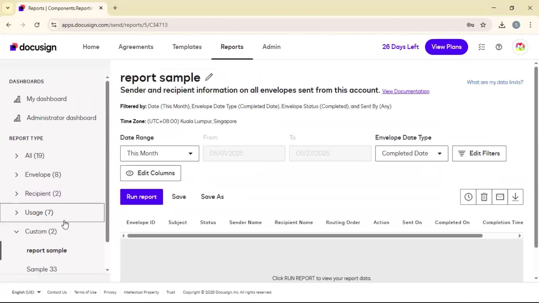Open Envelope Date Type dropdown
Viewport: 539px width, 303px height.
[412, 153]
